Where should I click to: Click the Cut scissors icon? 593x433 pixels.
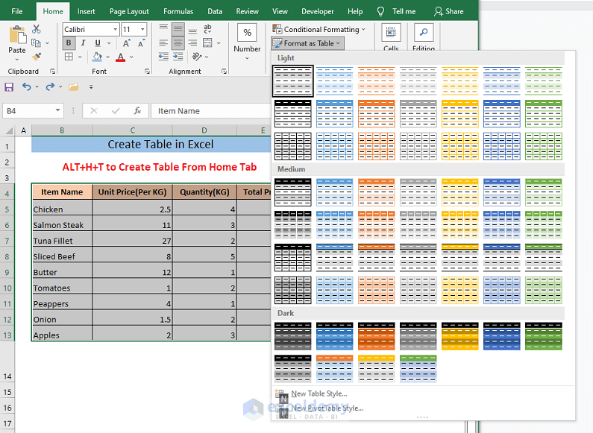pos(37,29)
